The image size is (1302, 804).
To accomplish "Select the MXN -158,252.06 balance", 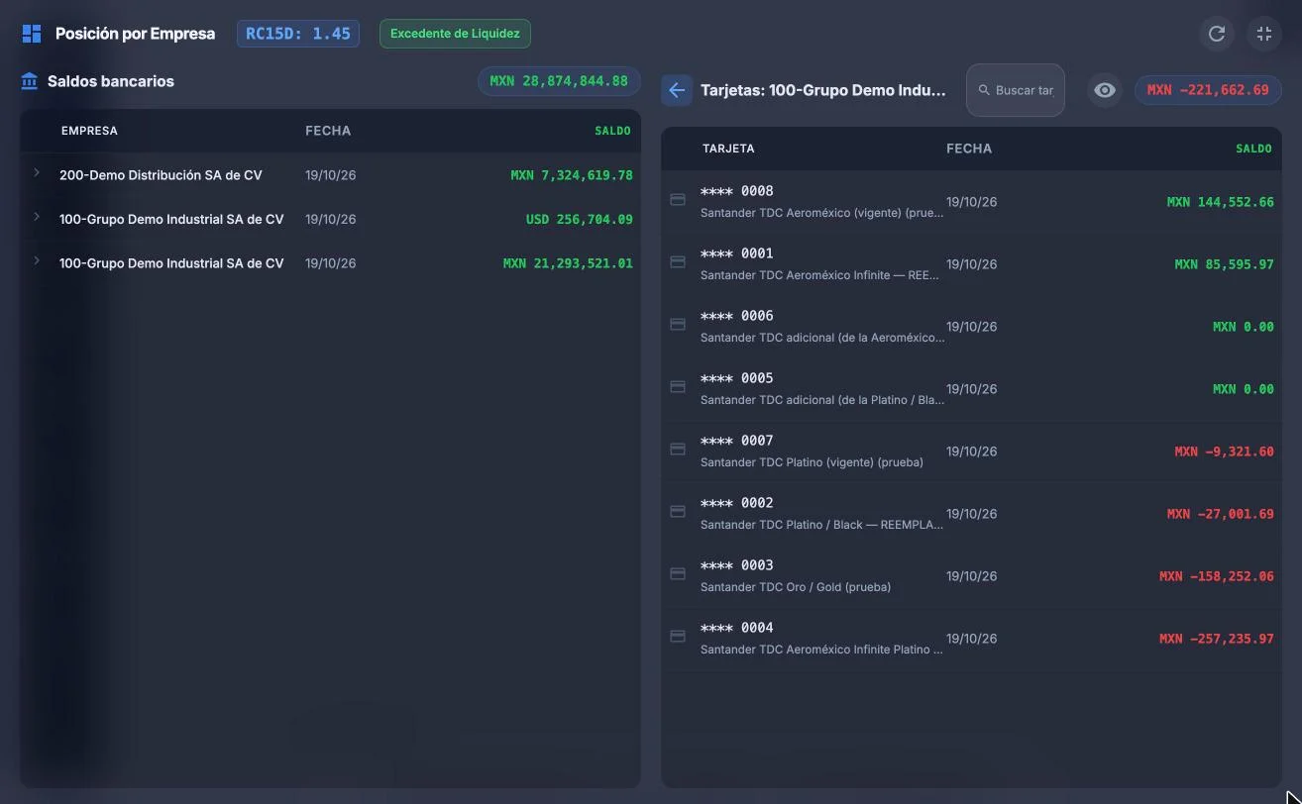I will pyautogui.click(x=1217, y=576).
